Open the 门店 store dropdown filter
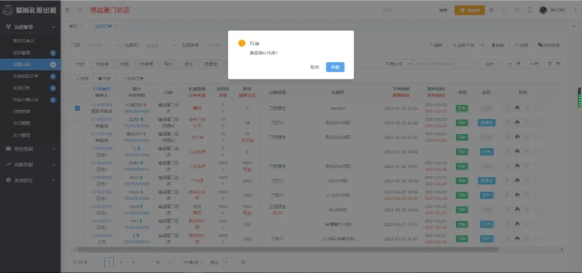Viewport: 582px width, 273px height. click(101, 45)
